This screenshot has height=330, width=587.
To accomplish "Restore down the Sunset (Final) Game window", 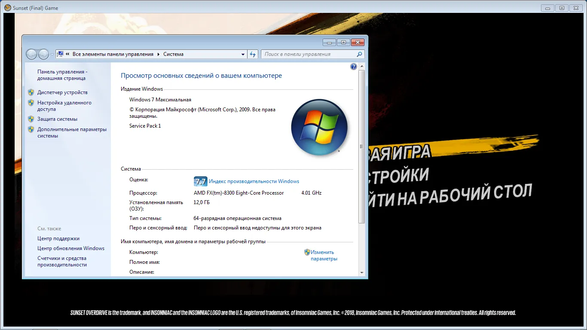I will 561,8.
